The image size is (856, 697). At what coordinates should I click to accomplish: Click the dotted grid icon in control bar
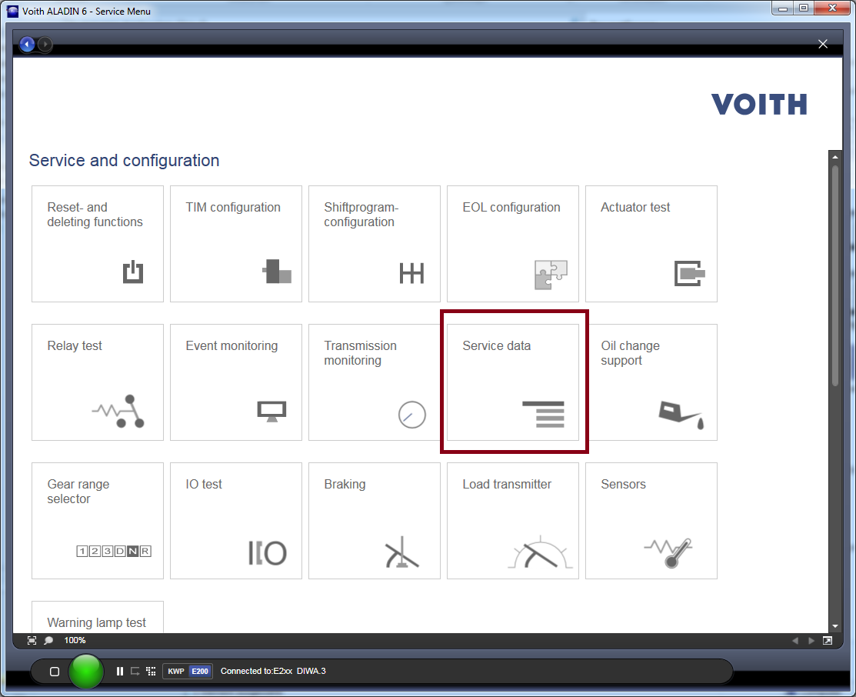pos(152,672)
